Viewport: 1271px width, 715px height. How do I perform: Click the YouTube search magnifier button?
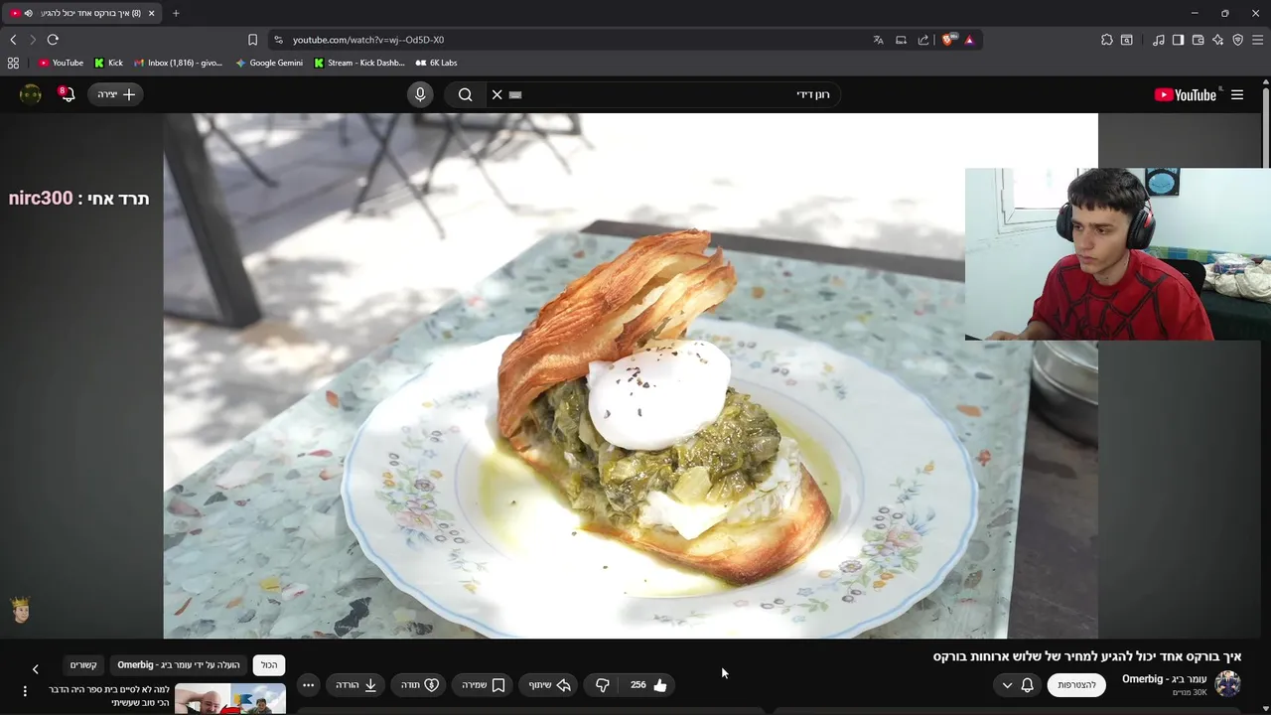coord(465,94)
